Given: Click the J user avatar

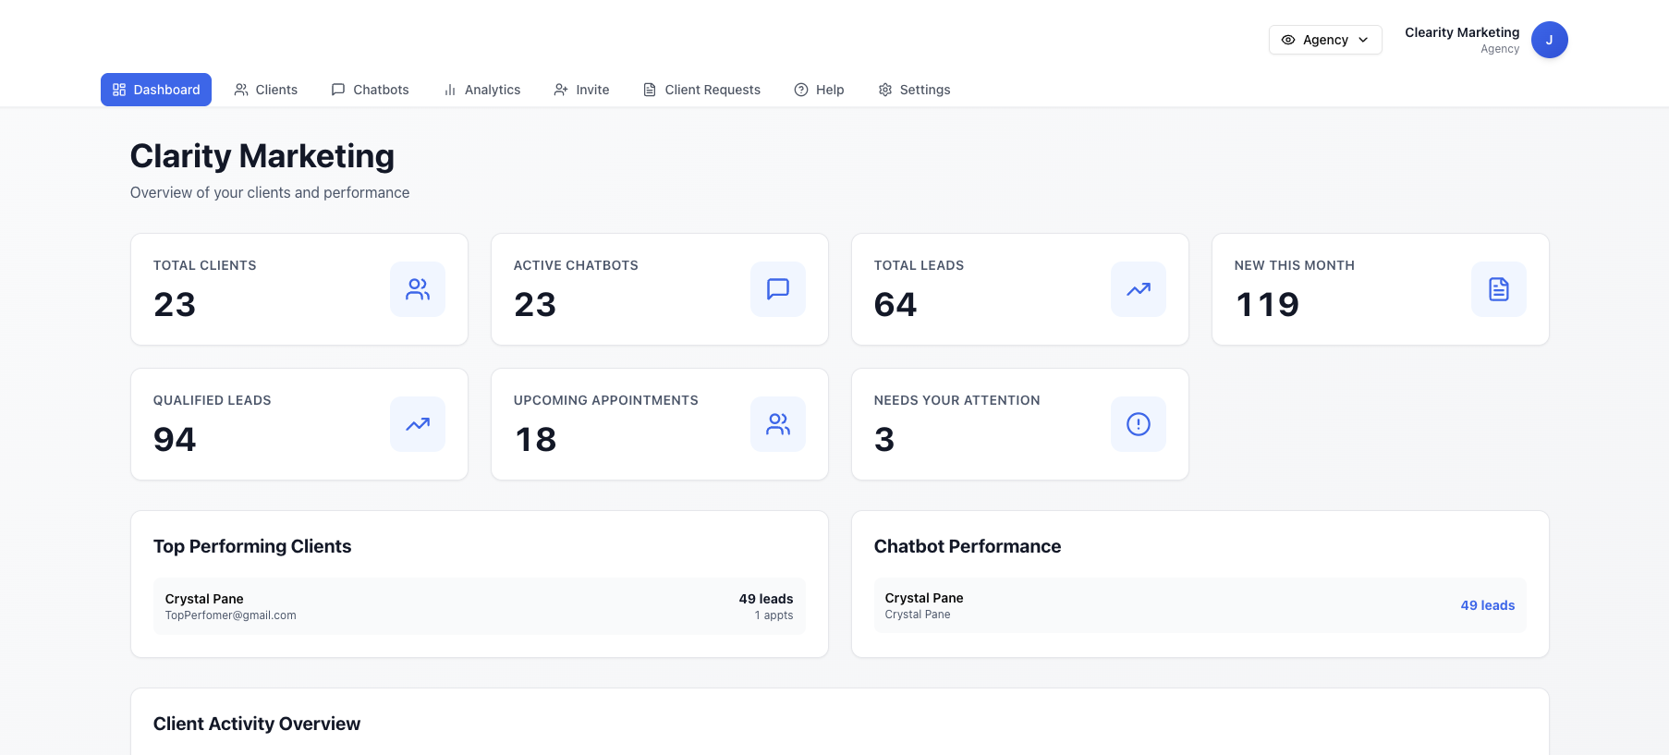Looking at the screenshot, I should [1549, 40].
